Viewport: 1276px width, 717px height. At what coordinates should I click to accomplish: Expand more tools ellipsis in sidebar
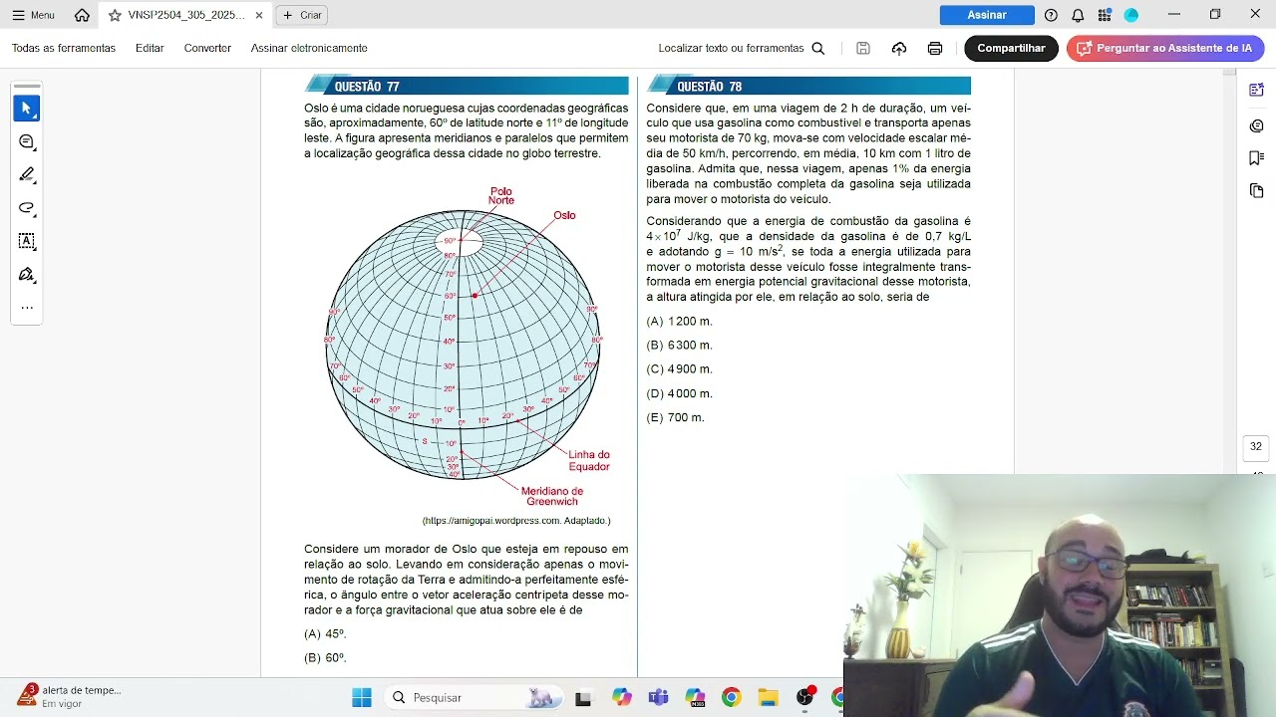(27, 308)
